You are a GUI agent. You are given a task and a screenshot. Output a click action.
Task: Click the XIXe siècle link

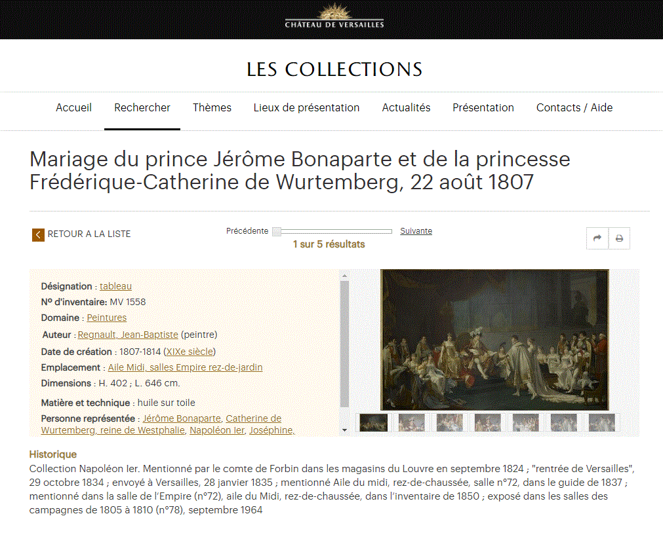pyautogui.click(x=190, y=352)
